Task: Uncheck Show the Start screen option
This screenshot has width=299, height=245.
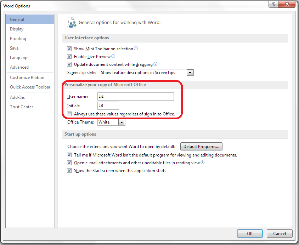Action: [x=69, y=171]
